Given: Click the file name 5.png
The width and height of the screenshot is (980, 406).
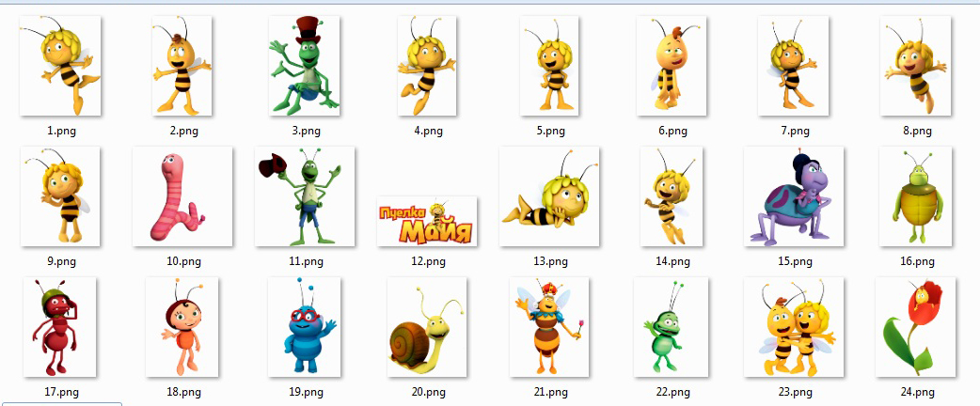Looking at the screenshot, I should click(x=550, y=131).
